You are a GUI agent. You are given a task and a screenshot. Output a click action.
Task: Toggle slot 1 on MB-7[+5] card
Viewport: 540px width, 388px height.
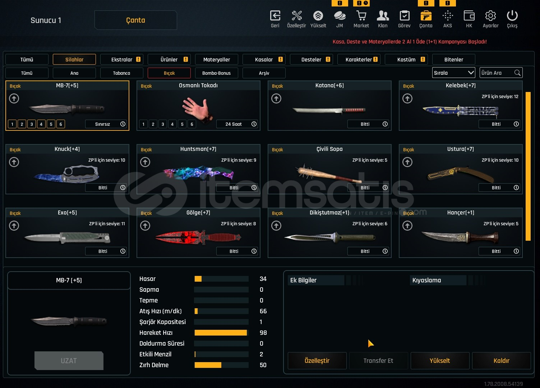coord(12,124)
